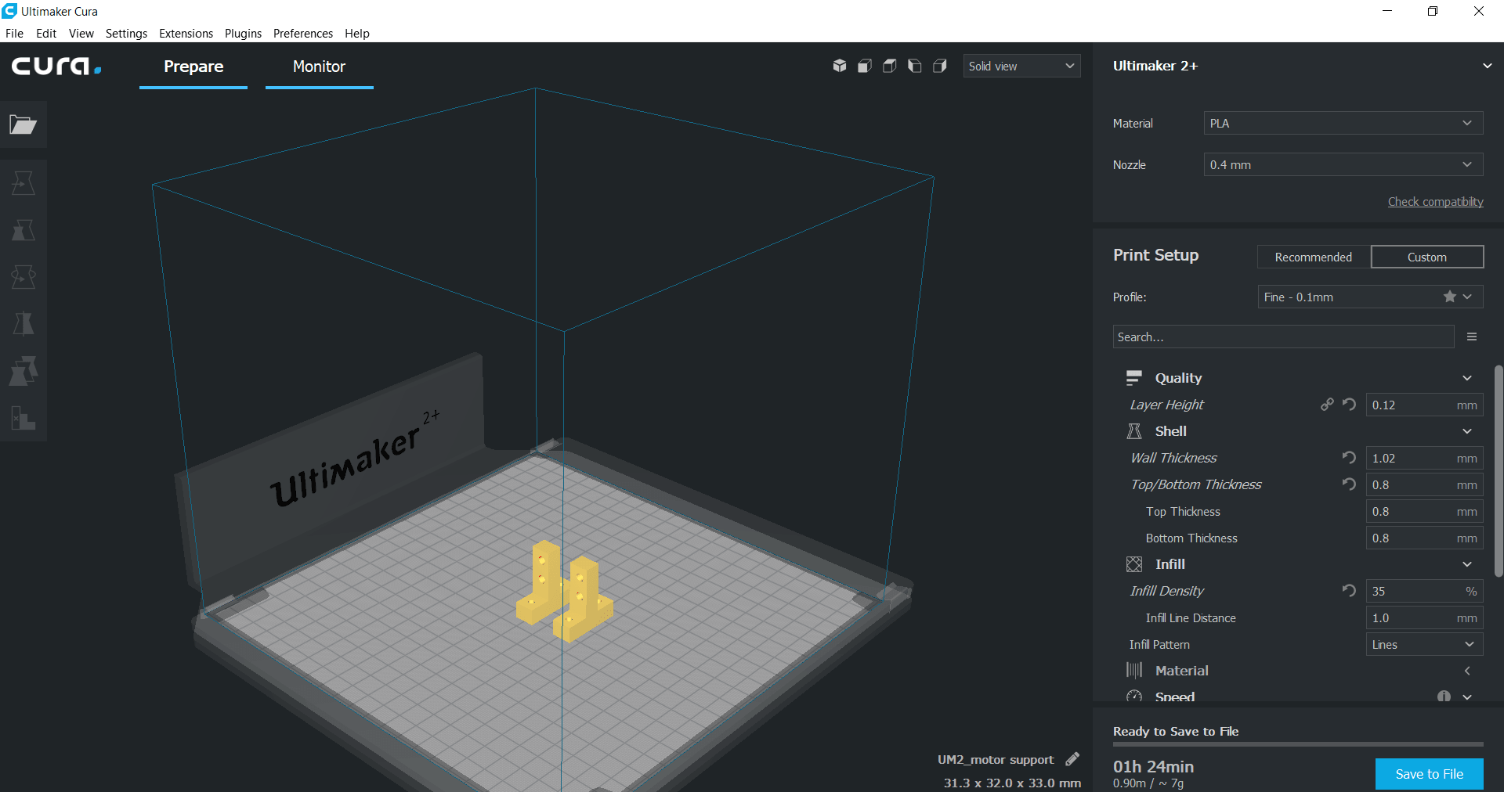Click the Infill section icon
This screenshot has height=792, width=1504.
[1134, 564]
